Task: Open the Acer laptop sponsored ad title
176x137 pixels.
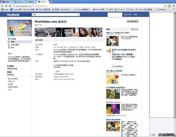Action: click(x=118, y=33)
